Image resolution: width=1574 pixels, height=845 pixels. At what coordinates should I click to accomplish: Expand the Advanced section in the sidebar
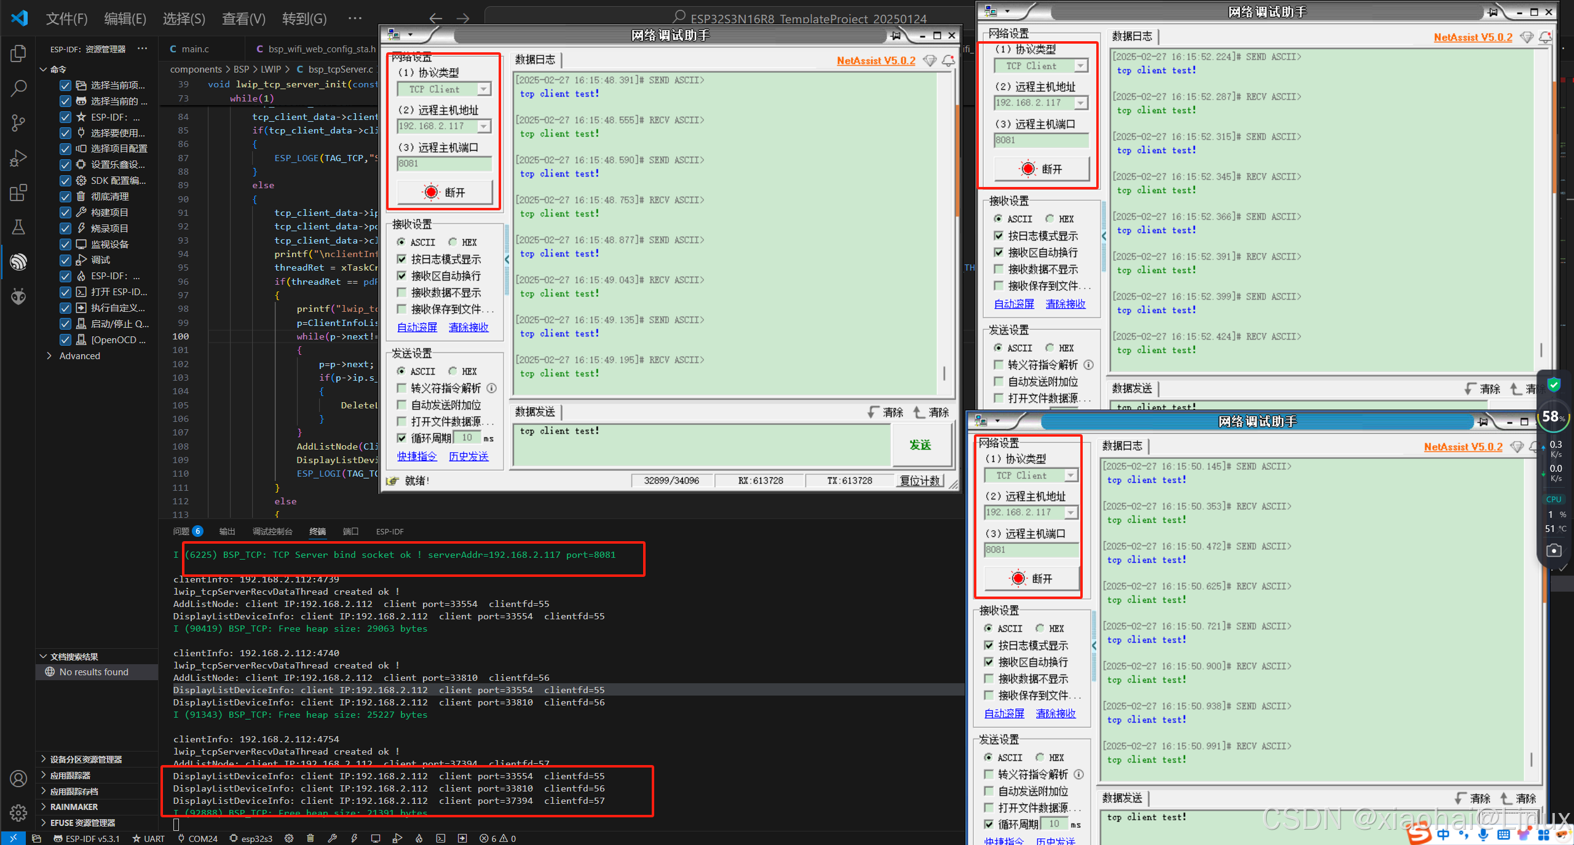[79, 355]
